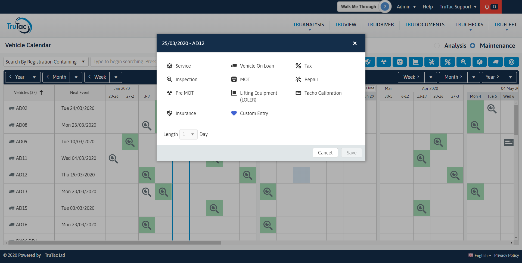Filter by Inspection magnifier toolbar icon
Screen dimensions: 522x263
464,62
